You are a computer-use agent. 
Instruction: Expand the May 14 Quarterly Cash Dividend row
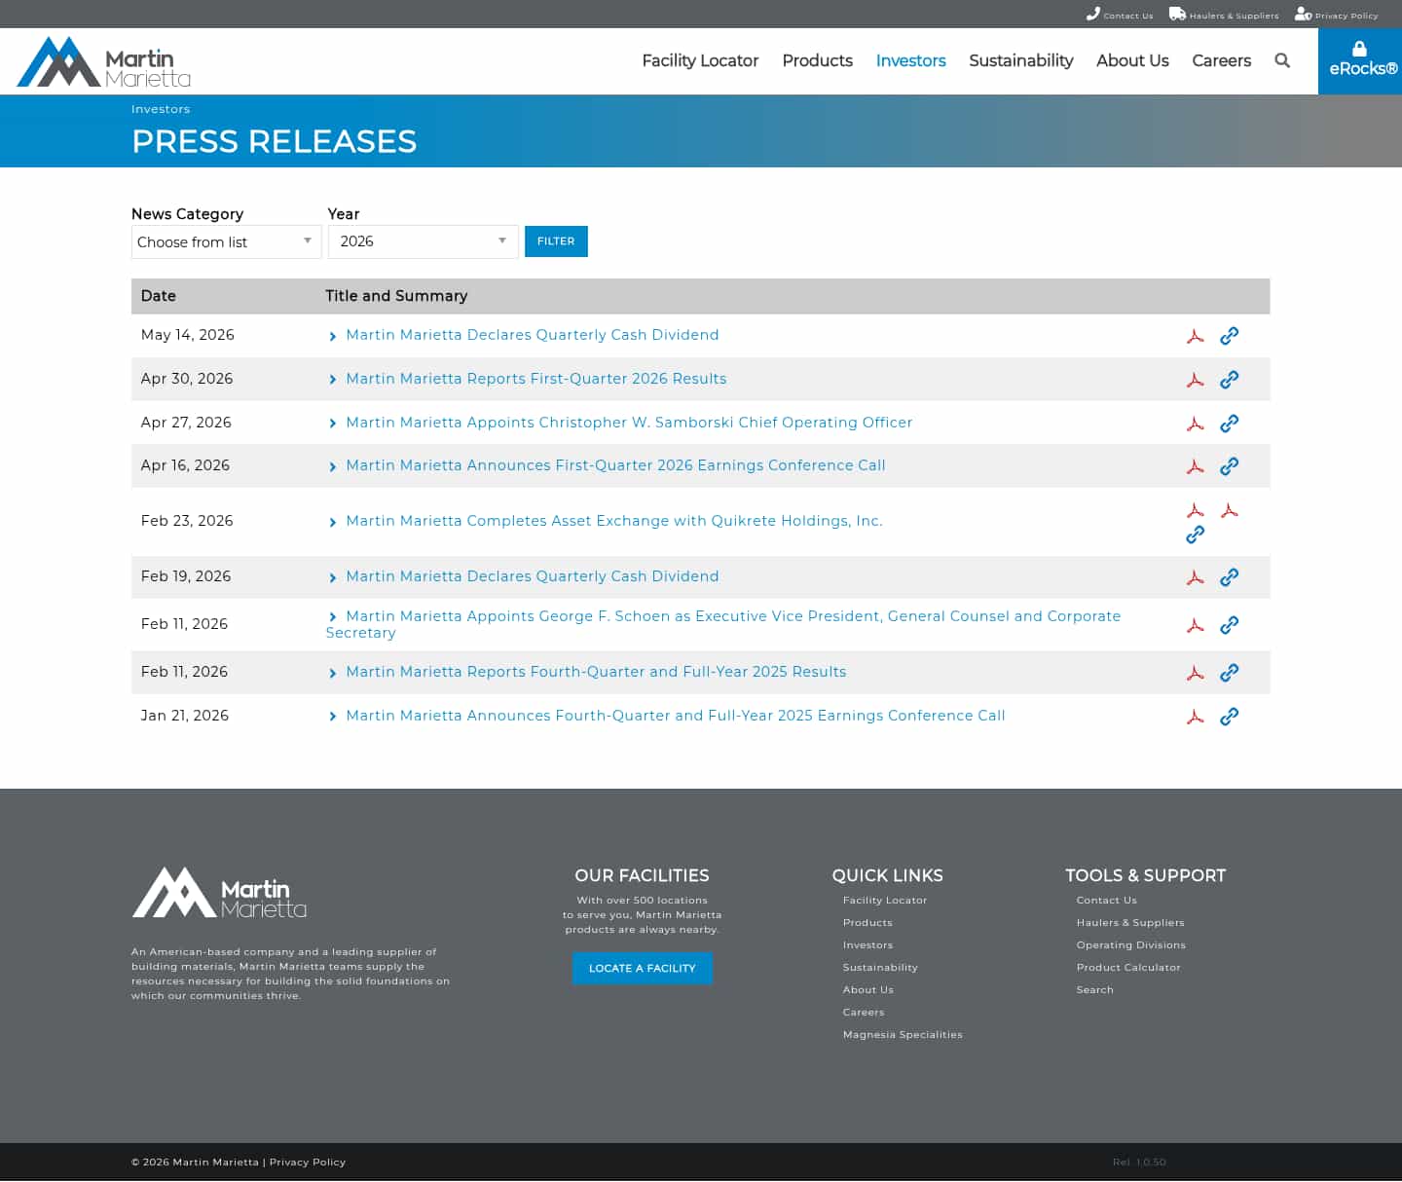333,336
